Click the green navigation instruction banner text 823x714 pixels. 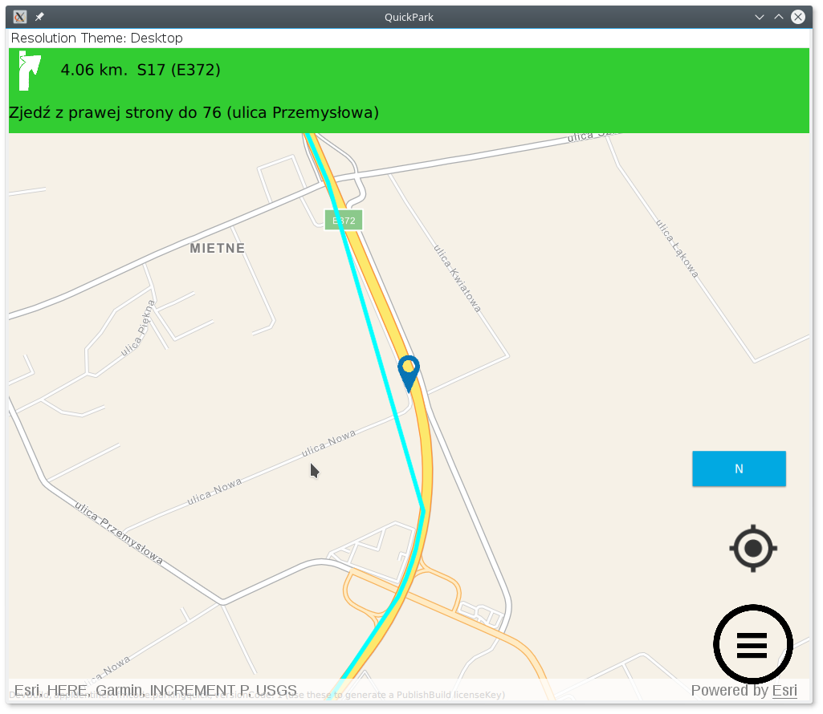[x=194, y=113]
